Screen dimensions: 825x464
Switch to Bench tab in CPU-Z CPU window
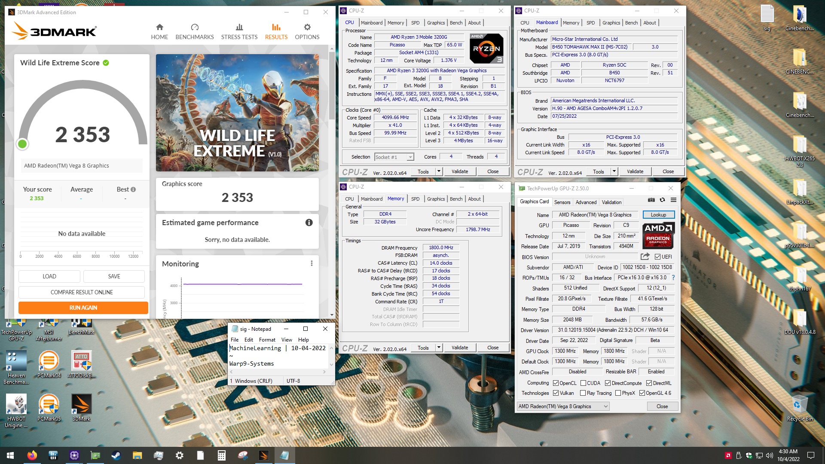point(456,23)
